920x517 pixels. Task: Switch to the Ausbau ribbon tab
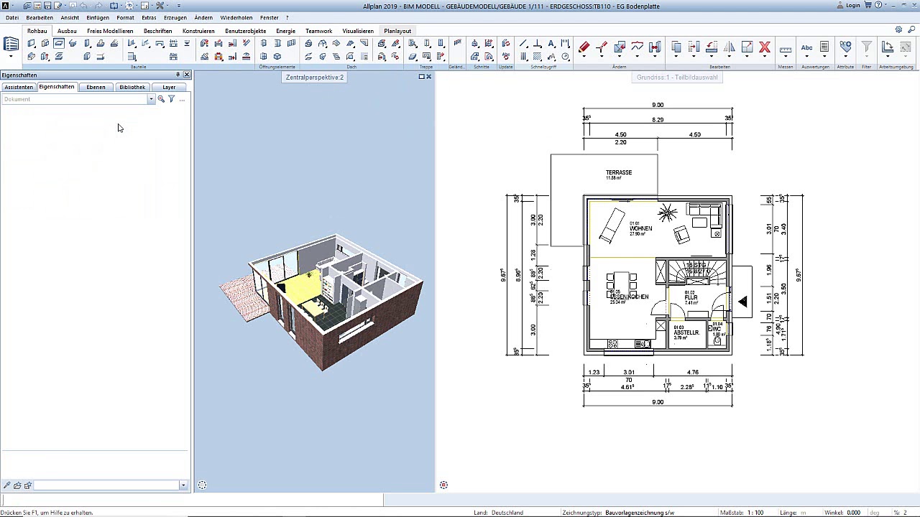[x=67, y=31]
